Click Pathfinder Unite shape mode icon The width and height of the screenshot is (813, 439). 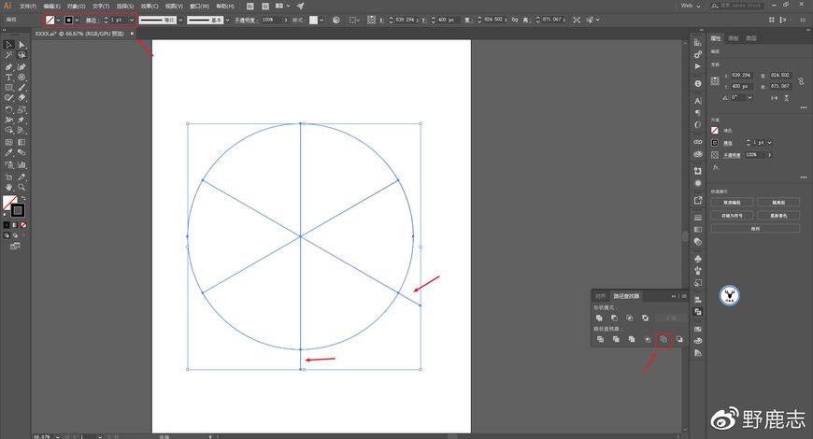599,318
